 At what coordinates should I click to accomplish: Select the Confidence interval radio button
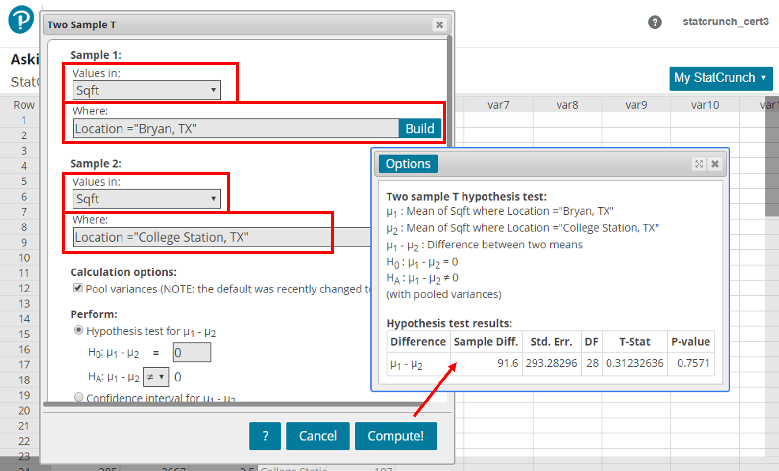click(x=78, y=397)
